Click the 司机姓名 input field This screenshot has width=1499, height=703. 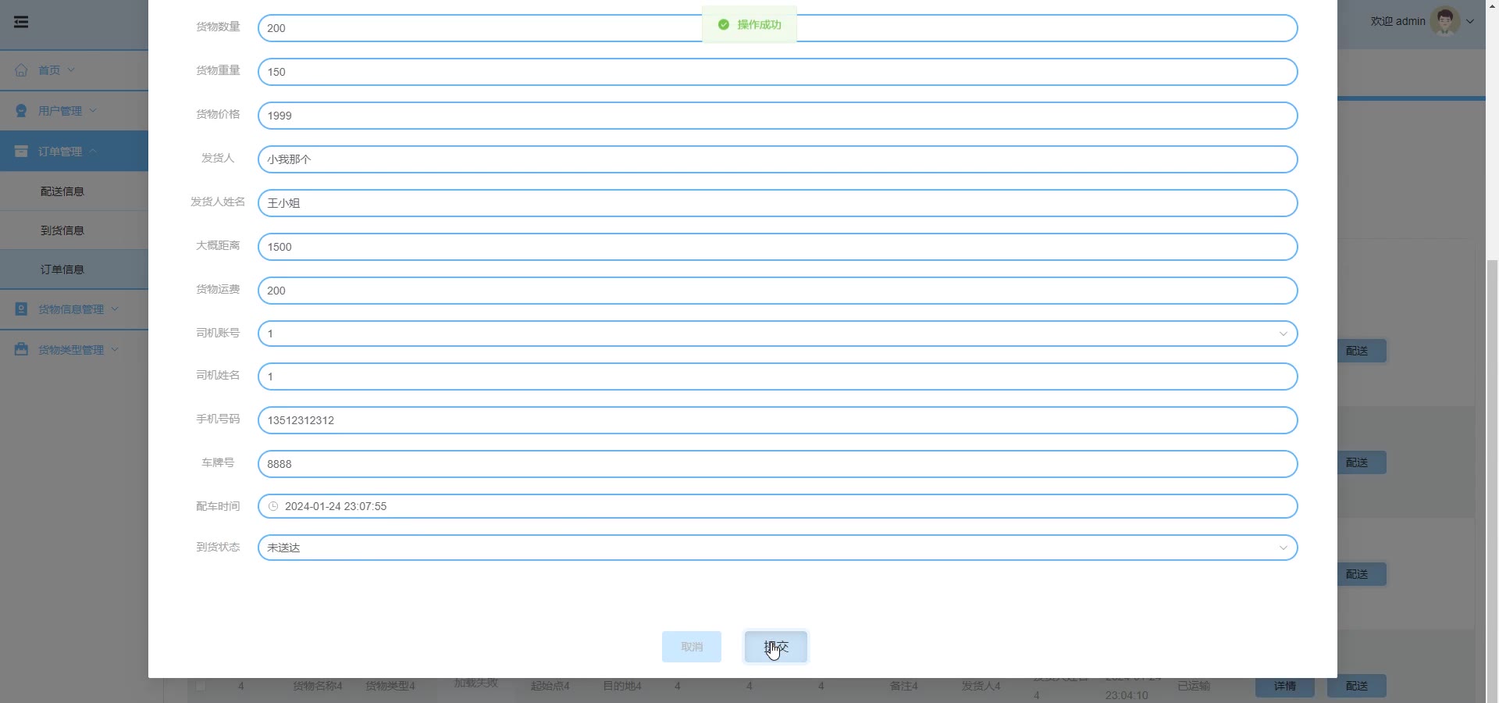[x=778, y=376]
